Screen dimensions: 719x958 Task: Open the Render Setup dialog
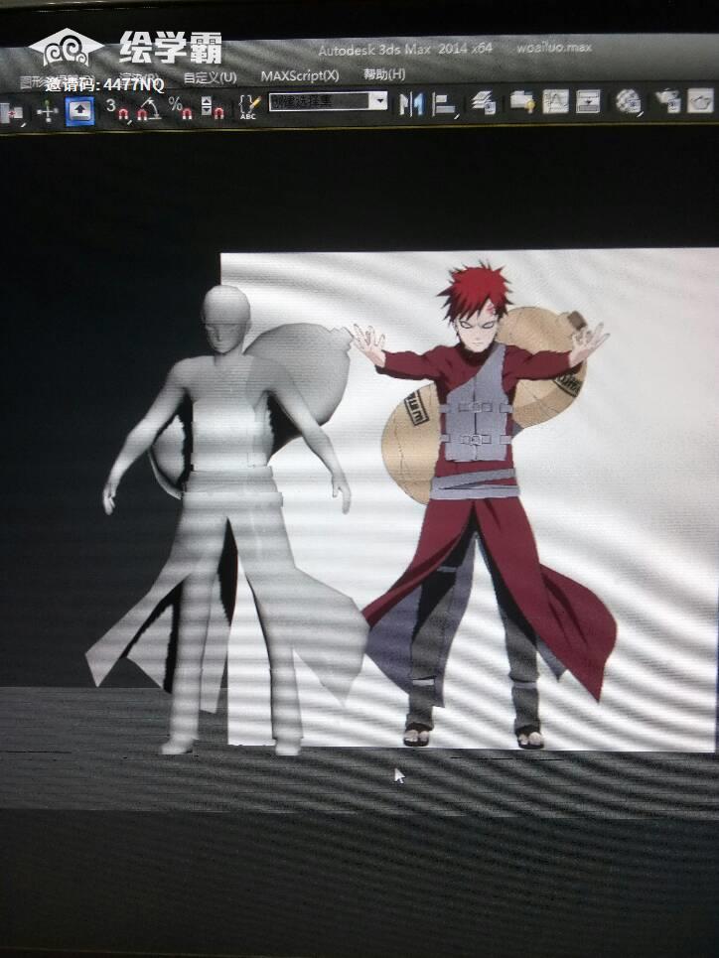(667, 101)
